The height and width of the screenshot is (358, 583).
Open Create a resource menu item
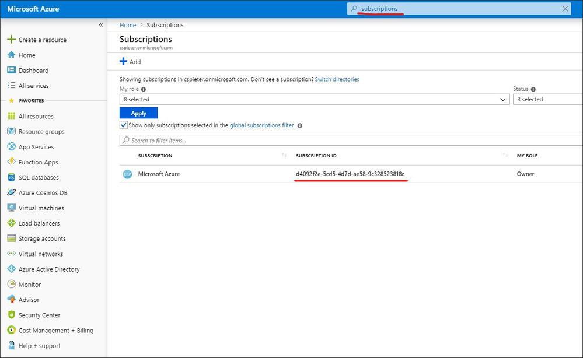coord(43,40)
